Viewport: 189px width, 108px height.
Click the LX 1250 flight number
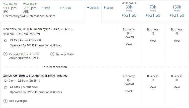pyautogui.click(x=15, y=87)
